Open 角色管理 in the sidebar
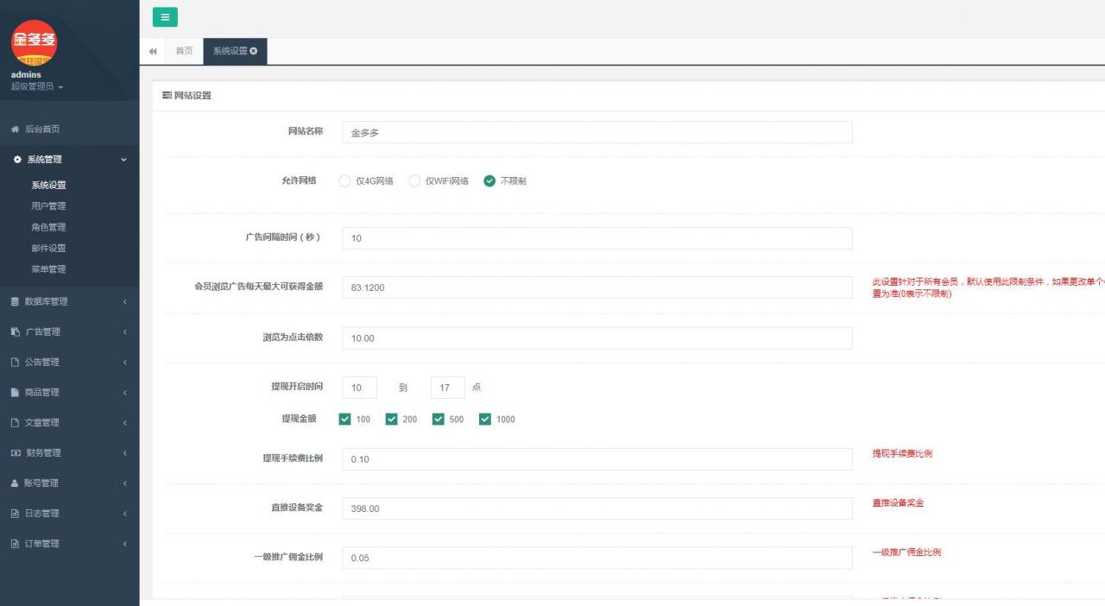1105x606 pixels. click(x=48, y=227)
